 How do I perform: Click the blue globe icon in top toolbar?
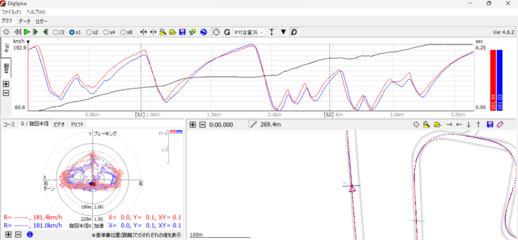click(203, 32)
